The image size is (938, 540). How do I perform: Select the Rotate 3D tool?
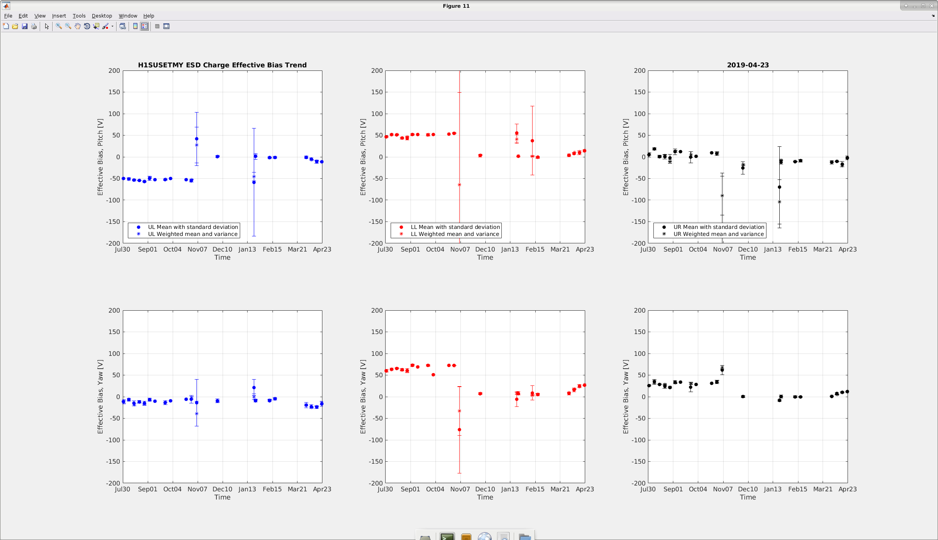pos(87,26)
